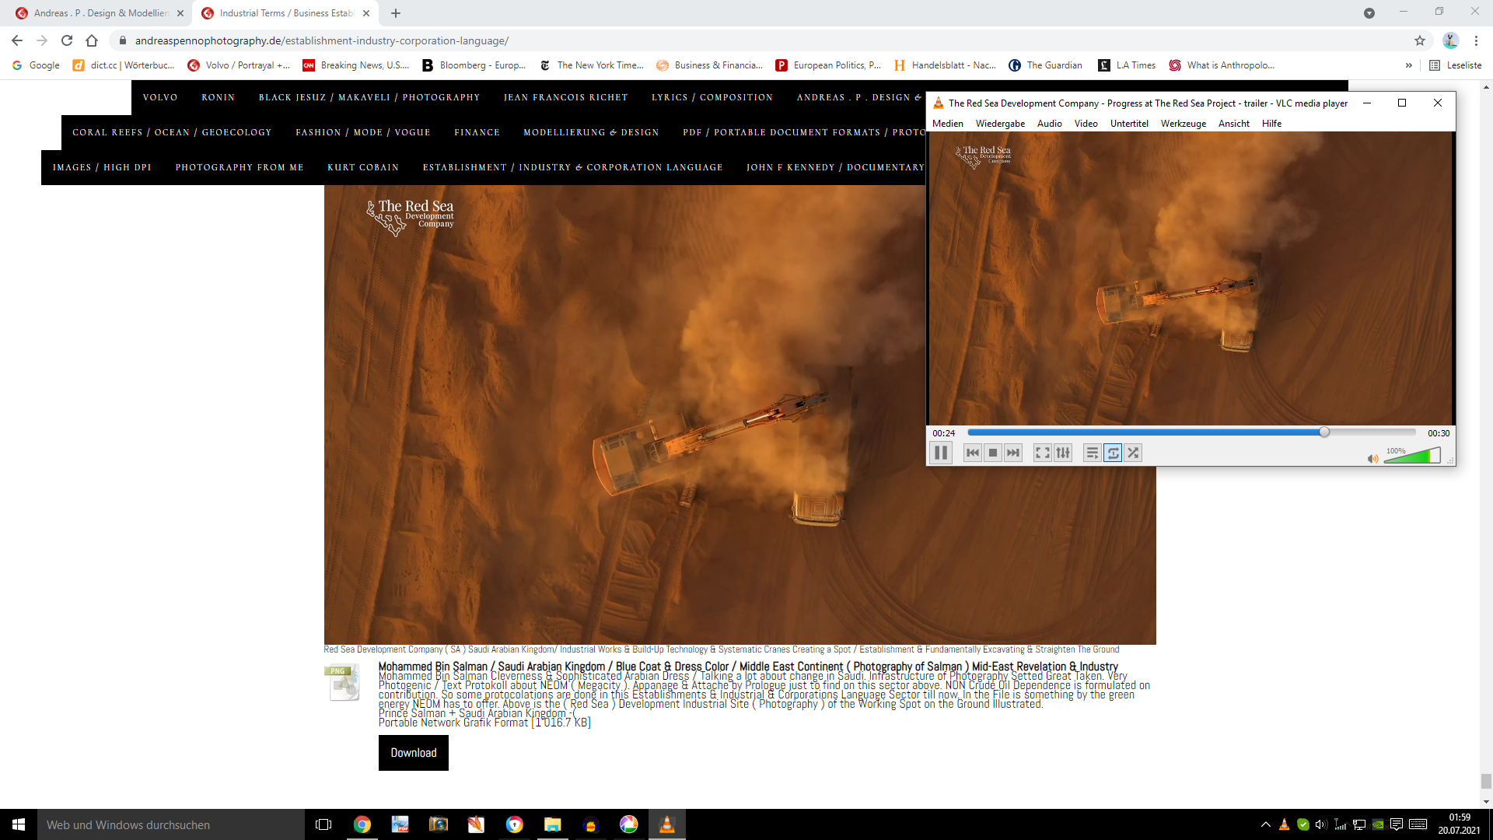Open the Leseliste reading list
The image size is (1493, 840).
(1455, 65)
